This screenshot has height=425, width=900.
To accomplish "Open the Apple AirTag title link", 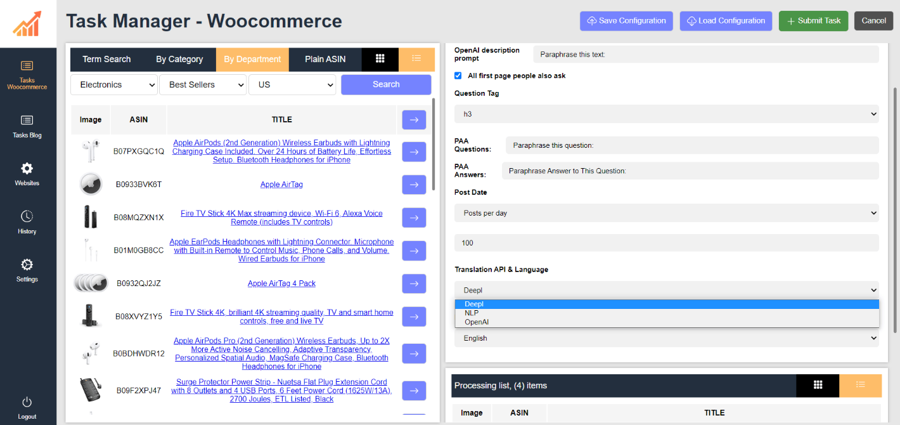I will click(x=281, y=185).
